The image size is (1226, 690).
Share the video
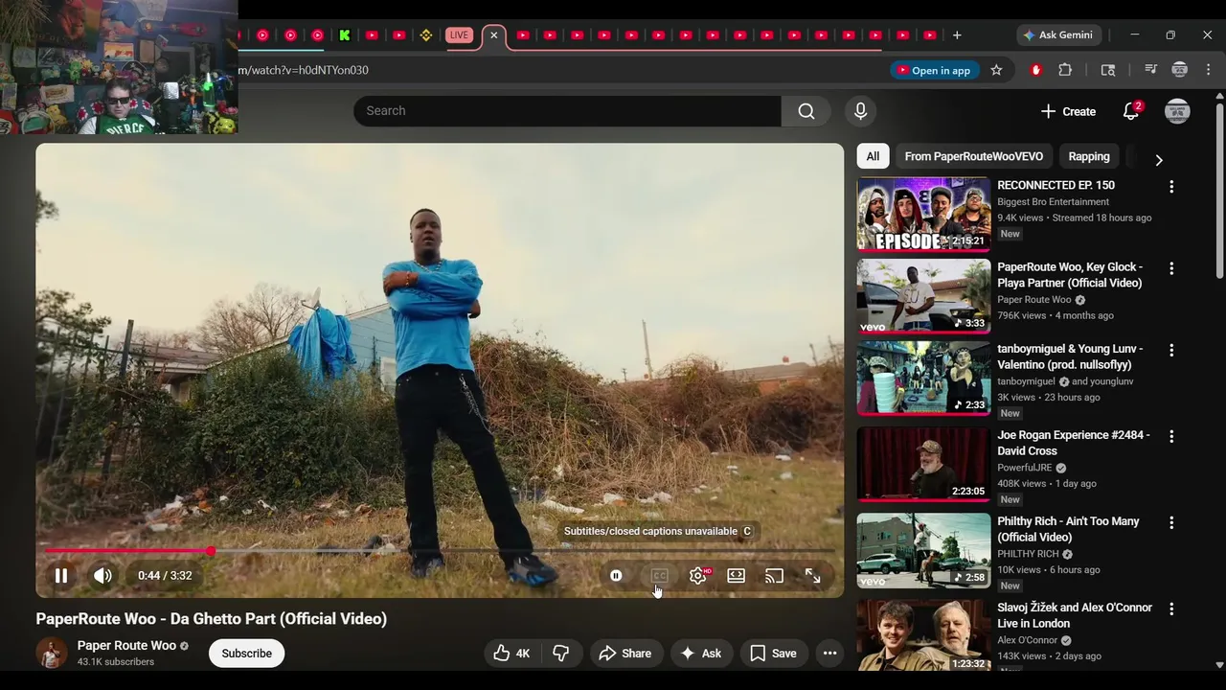pos(624,654)
